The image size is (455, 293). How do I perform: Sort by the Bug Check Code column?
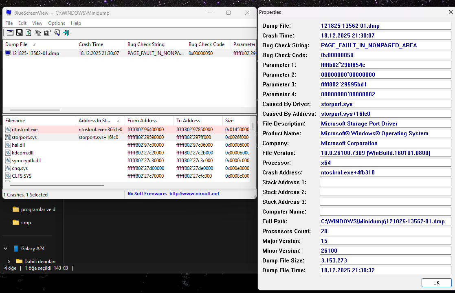pyautogui.click(x=208, y=44)
